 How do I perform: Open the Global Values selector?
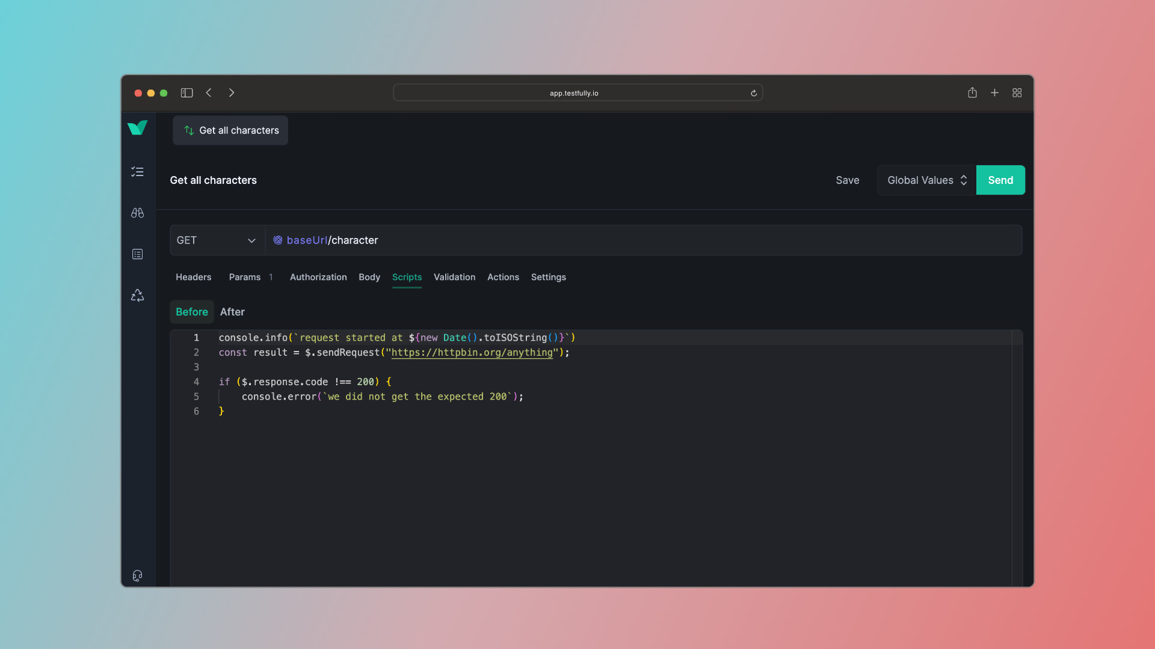[x=925, y=180]
